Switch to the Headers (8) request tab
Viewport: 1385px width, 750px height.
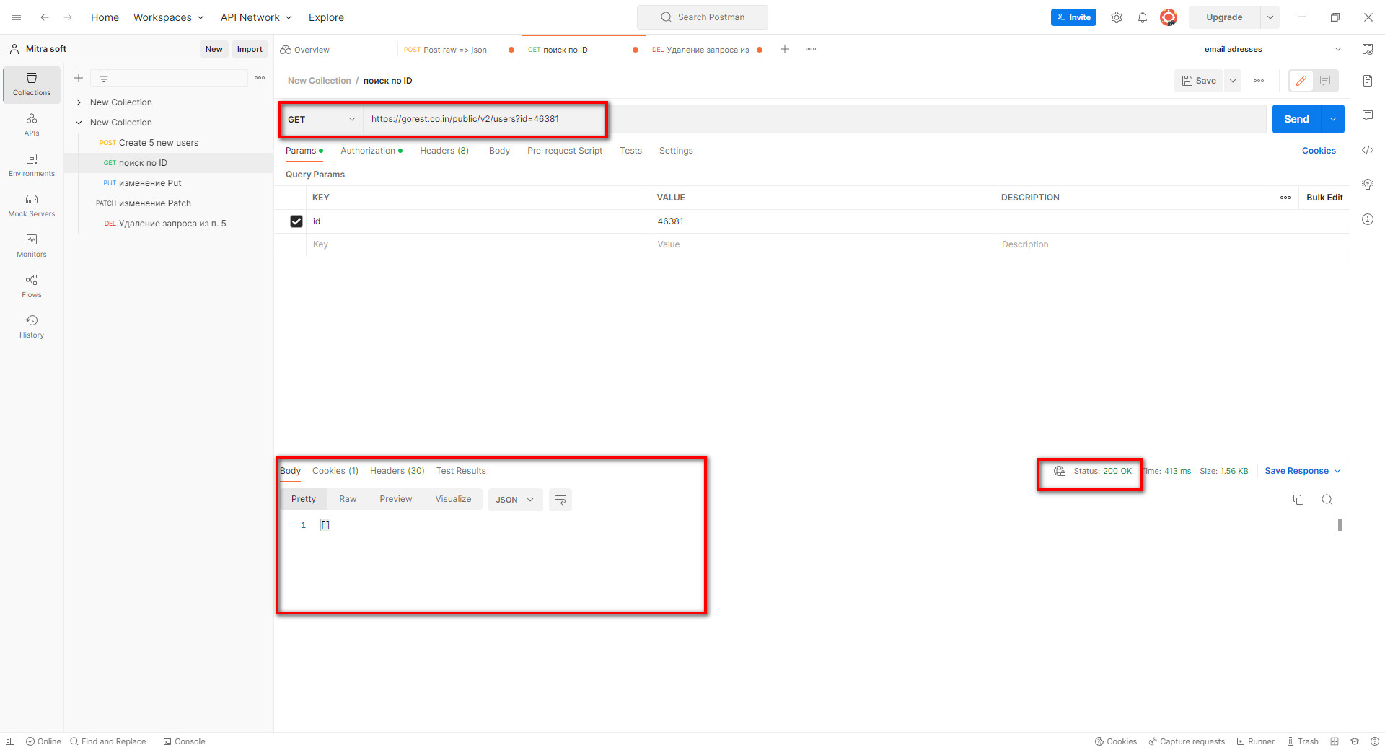(444, 151)
